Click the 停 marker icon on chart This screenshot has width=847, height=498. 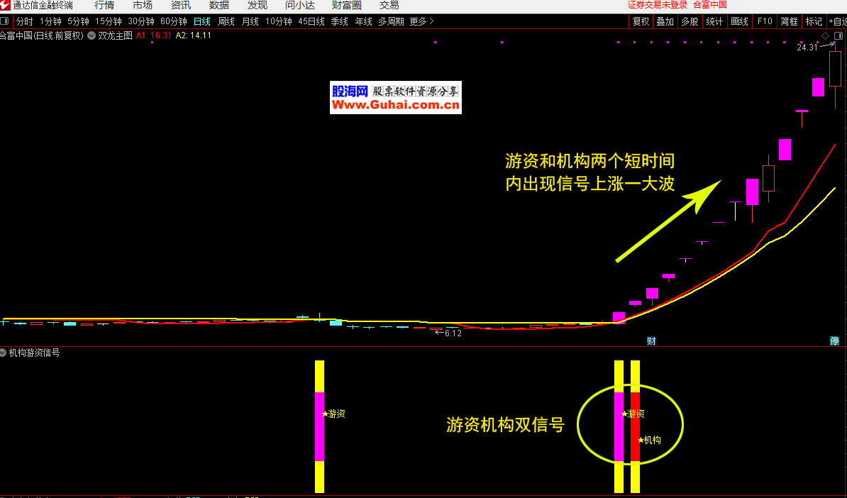point(835,341)
